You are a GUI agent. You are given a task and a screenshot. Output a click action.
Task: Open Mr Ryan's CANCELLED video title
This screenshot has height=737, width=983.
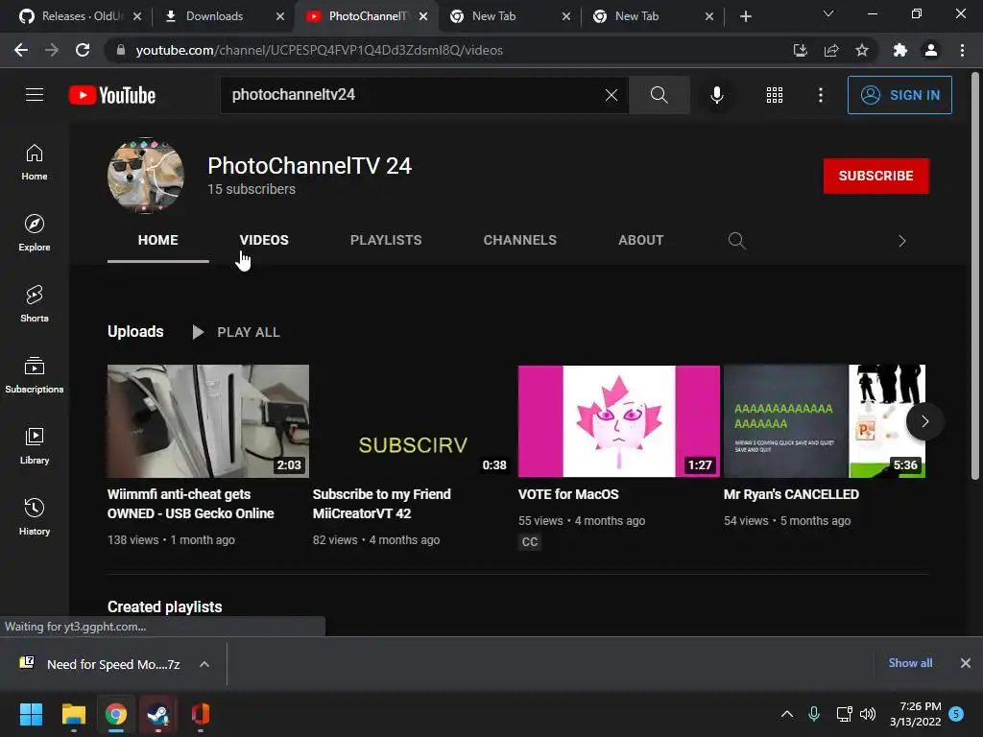pos(791,494)
